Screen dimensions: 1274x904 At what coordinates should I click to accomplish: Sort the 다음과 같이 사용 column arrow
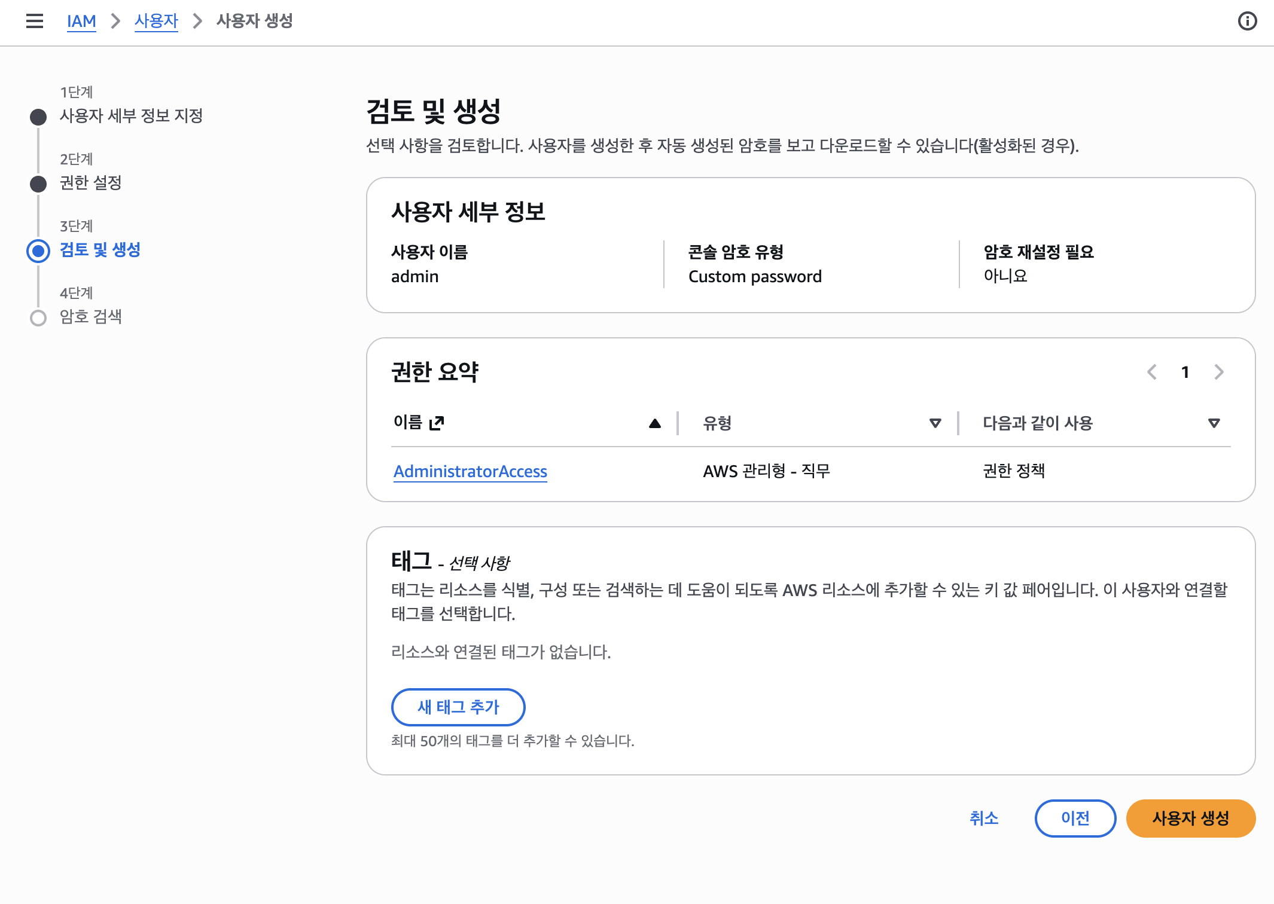point(1214,423)
